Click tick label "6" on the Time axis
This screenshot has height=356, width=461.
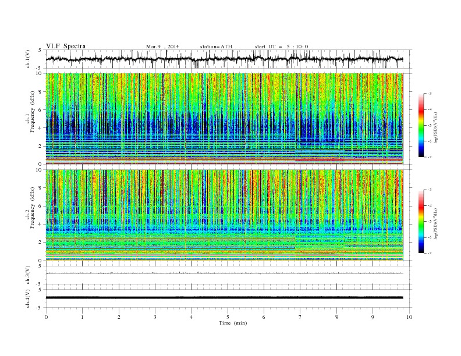click(x=264, y=317)
